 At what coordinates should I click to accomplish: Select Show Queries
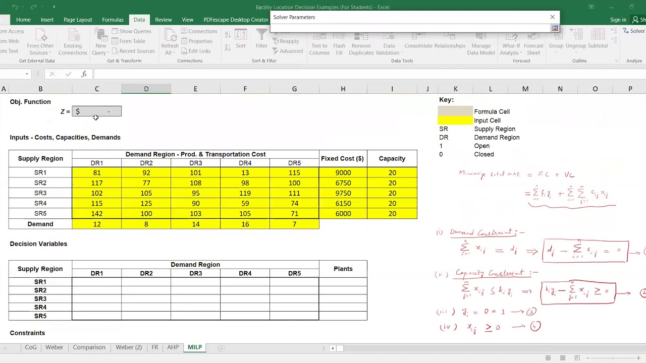click(131, 31)
